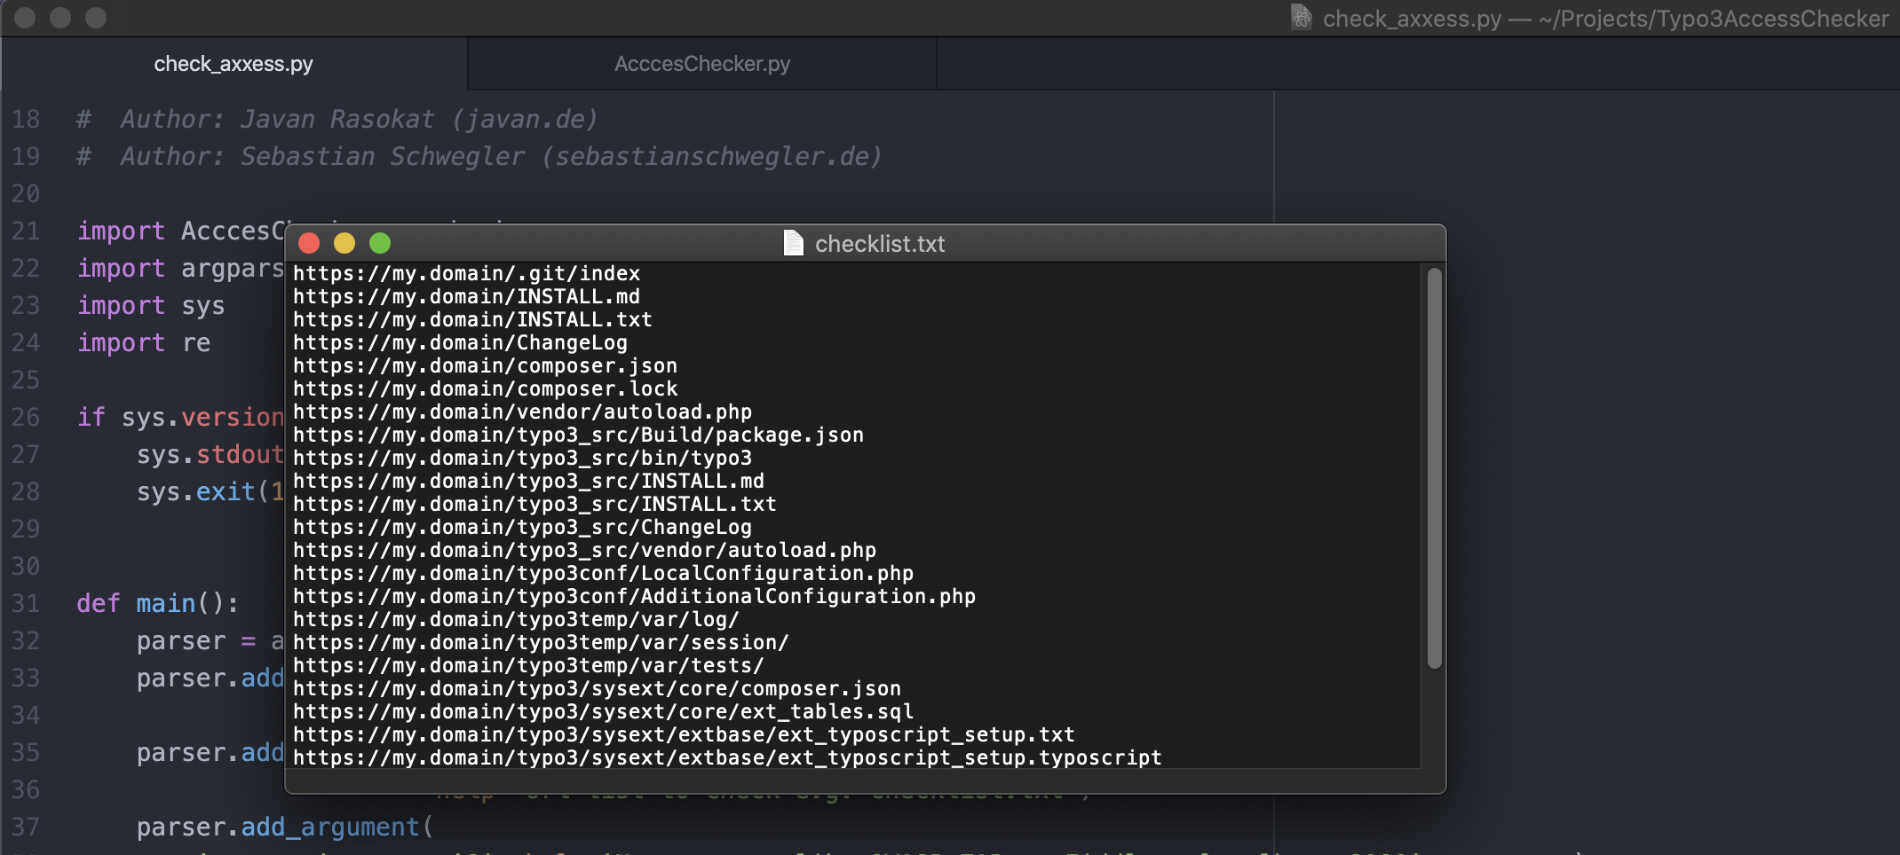This screenshot has height=855, width=1900.
Task: Click the typo3temp/var/tests/ line
Action: (528, 665)
